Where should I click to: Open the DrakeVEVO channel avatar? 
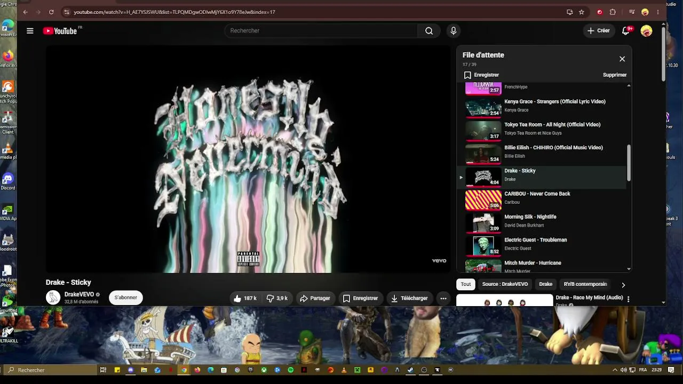[53, 298]
